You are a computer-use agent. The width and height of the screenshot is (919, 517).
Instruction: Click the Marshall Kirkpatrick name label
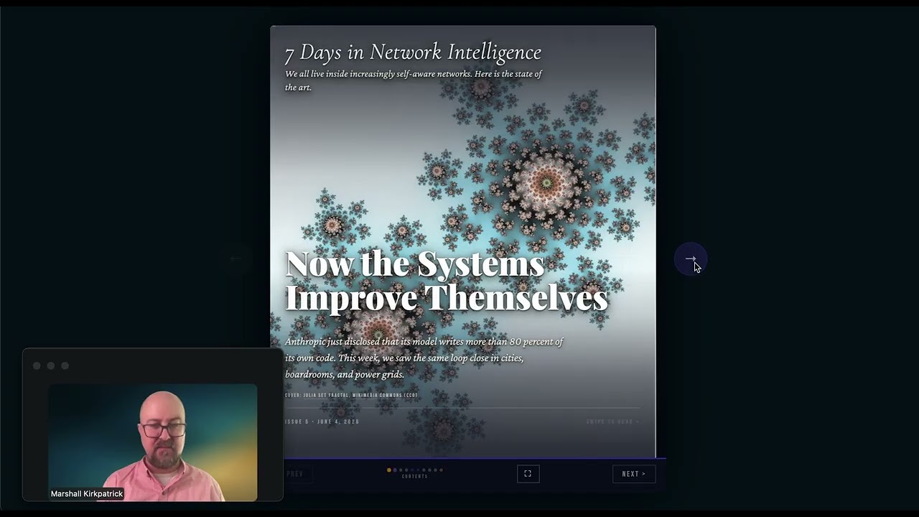87,494
